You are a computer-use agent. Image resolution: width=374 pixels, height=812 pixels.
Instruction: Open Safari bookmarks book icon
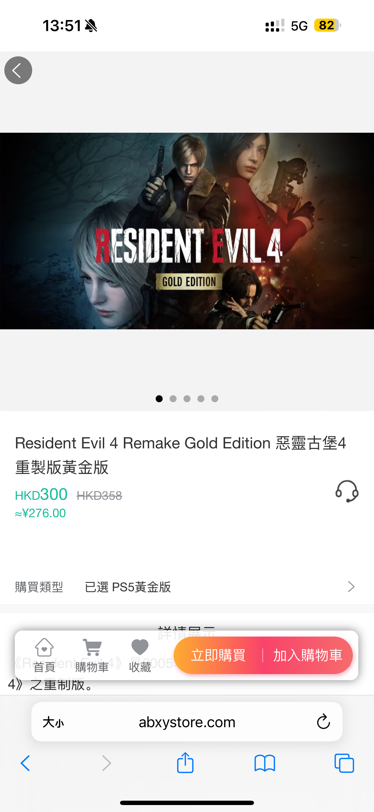click(x=265, y=763)
